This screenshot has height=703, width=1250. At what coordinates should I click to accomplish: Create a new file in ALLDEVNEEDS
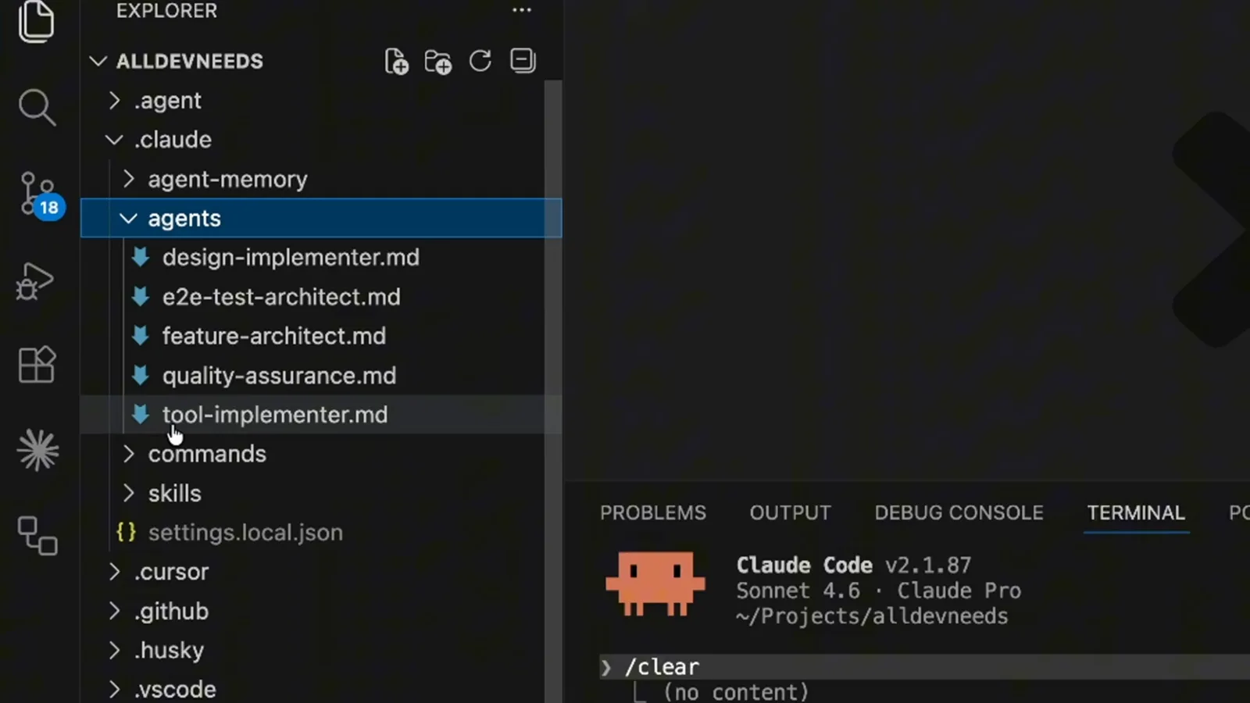397,61
